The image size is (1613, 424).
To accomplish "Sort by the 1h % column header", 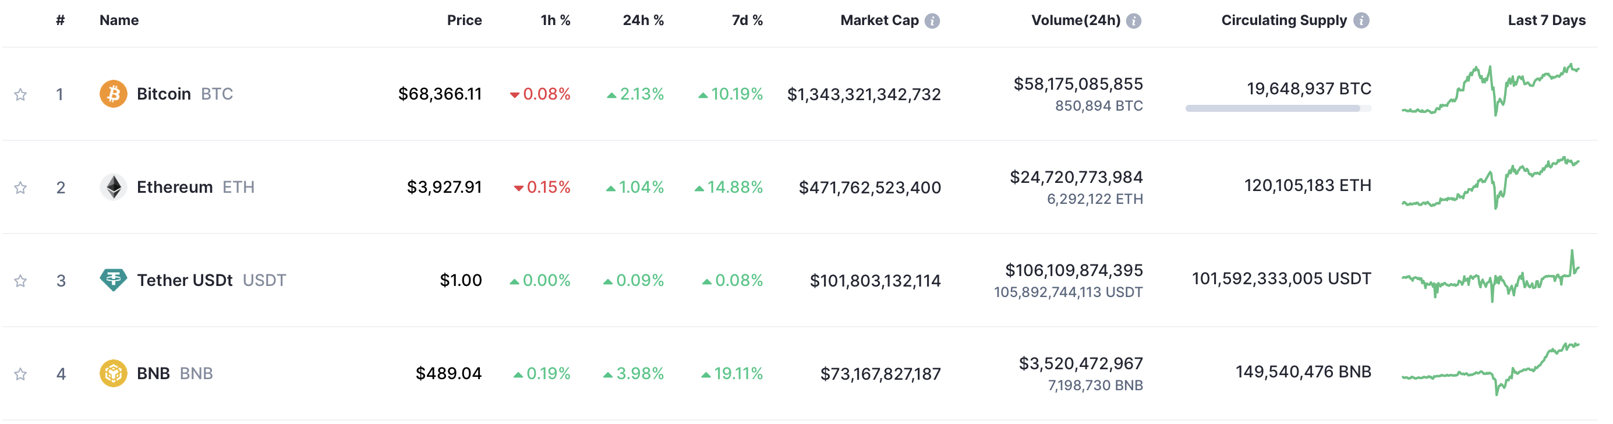I will point(556,20).
